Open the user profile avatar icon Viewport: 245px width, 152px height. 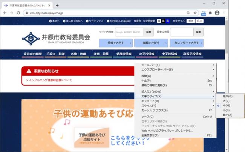coord(217,13)
